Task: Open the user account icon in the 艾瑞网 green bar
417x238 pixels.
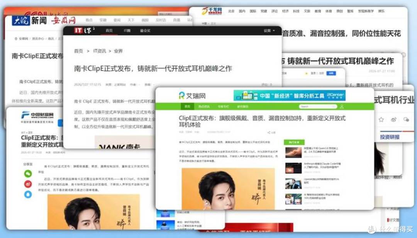Action: tap(342, 107)
